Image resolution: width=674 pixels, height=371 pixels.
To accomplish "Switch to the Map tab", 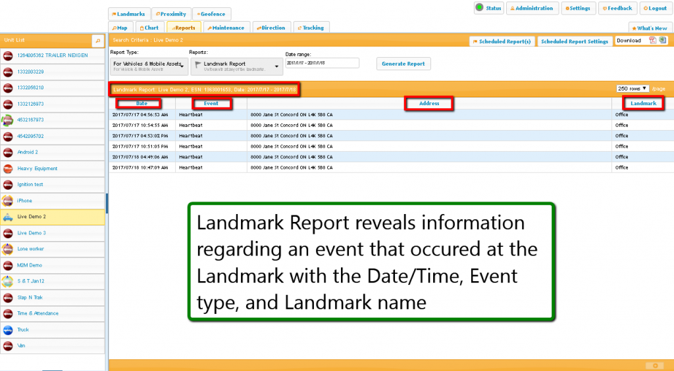I will pyautogui.click(x=120, y=28).
